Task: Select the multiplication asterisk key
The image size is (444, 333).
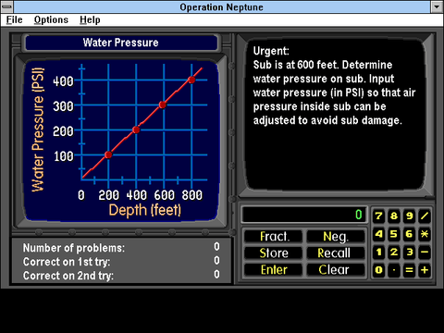Action: click(x=425, y=234)
